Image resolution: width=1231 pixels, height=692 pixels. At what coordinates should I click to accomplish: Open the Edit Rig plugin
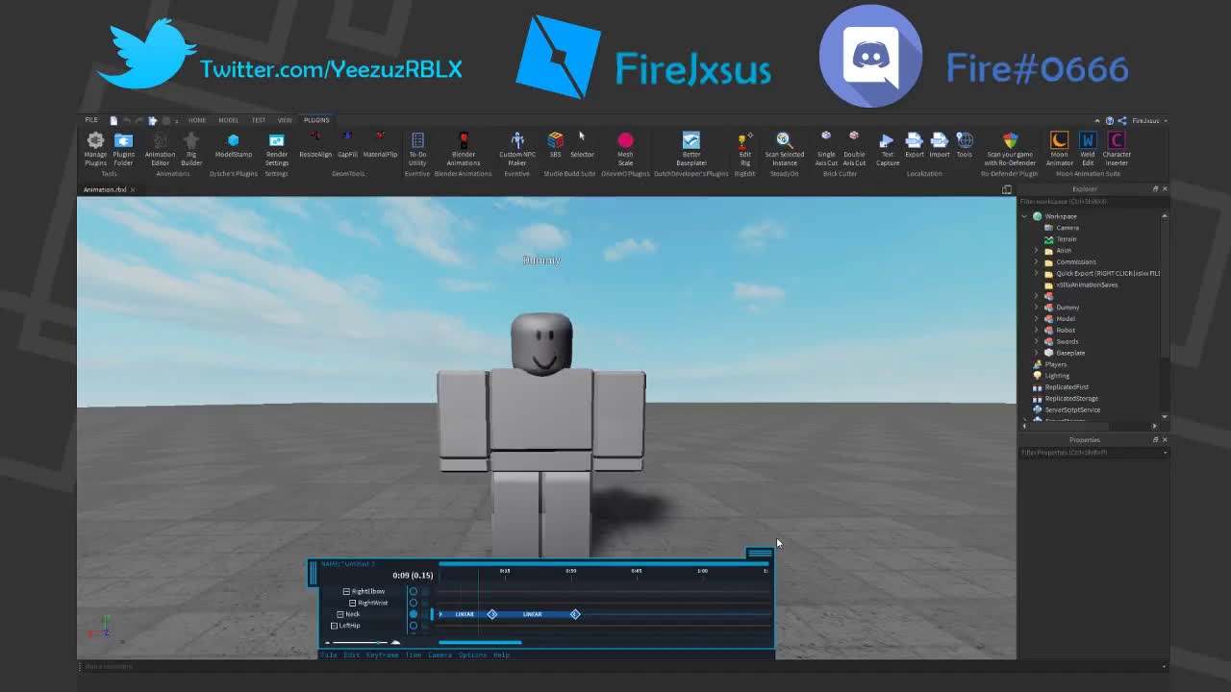744,149
